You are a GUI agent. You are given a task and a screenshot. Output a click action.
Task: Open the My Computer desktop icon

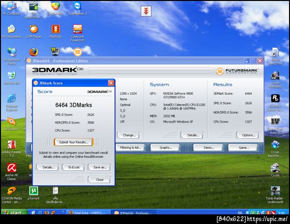click(x=12, y=9)
